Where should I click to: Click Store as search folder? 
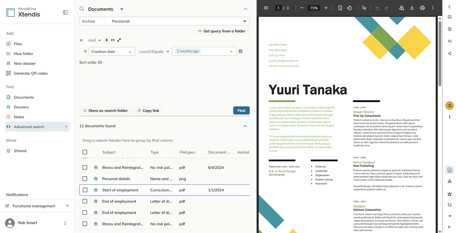click(105, 111)
